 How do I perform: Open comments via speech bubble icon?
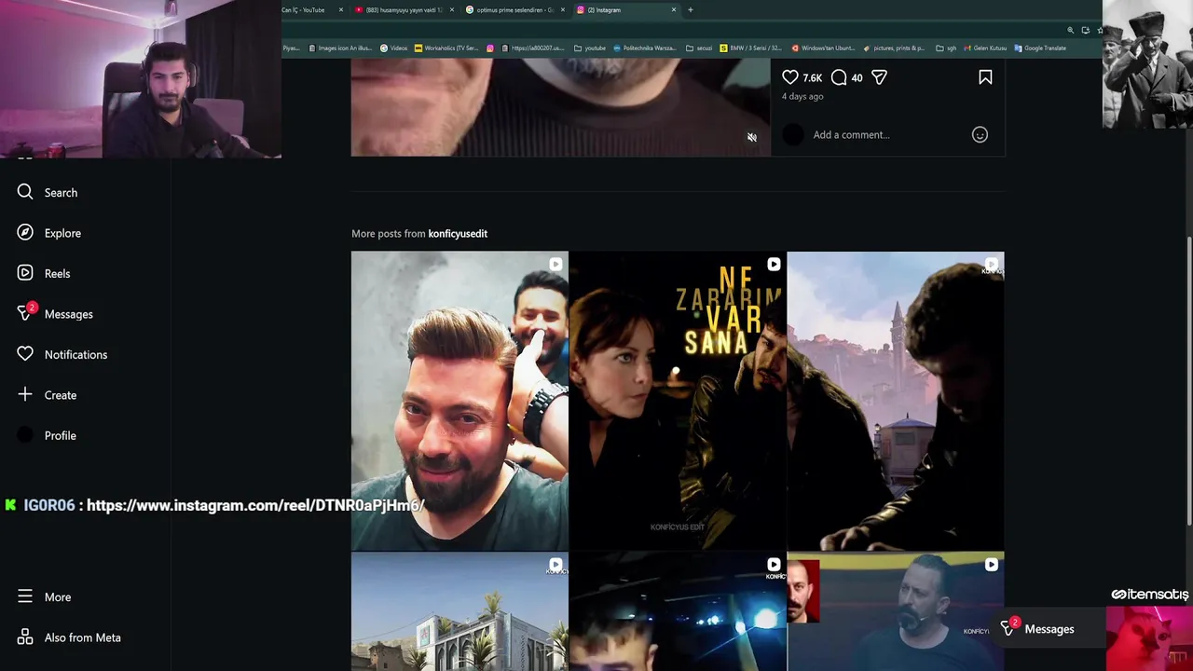click(x=839, y=77)
